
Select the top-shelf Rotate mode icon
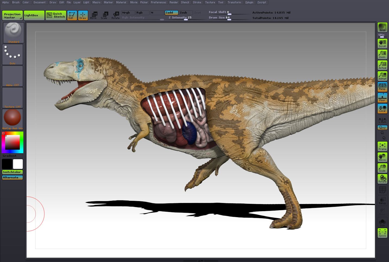click(115, 15)
